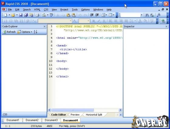
Task: Set text alignment to justify
Action: [x=126, y=21]
